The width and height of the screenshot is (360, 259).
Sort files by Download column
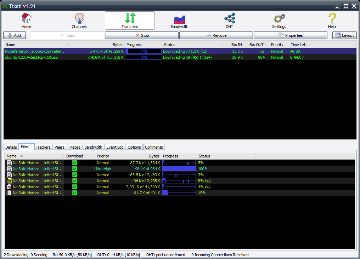click(x=75, y=156)
